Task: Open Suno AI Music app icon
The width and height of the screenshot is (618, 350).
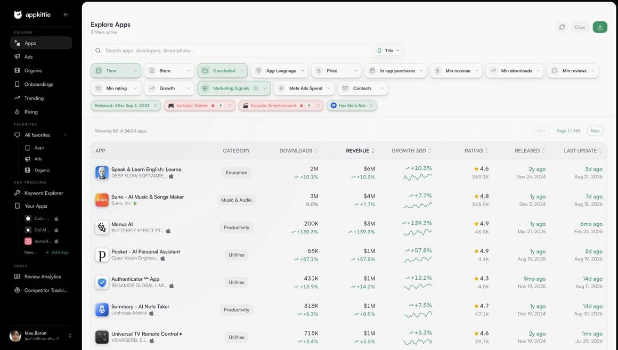Action: point(102,200)
